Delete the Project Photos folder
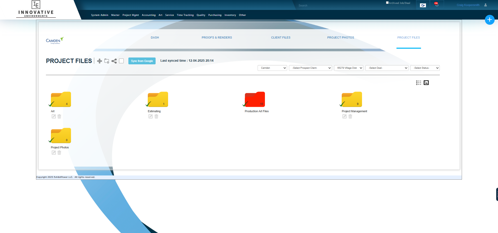Screen dimensions: 498x233 pos(59,153)
